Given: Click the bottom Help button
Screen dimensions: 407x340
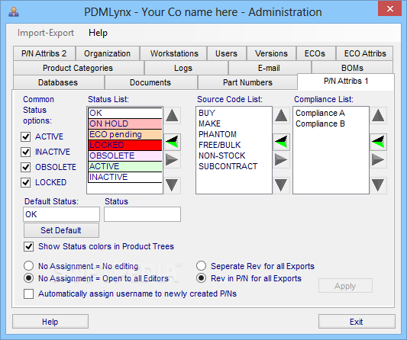Looking at the screenshot, I should (x=50, y=322).
